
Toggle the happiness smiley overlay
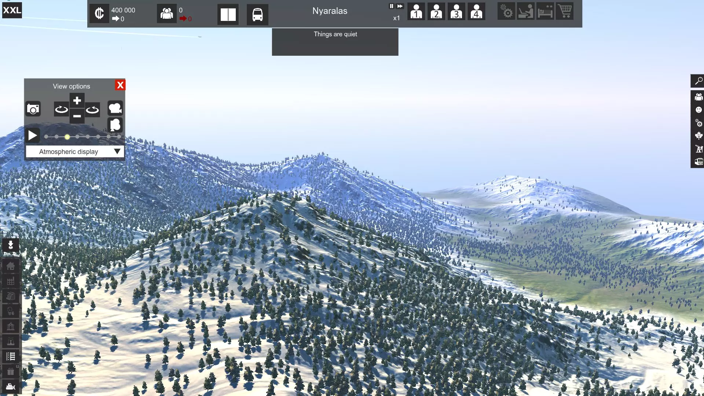coord(698,110)
